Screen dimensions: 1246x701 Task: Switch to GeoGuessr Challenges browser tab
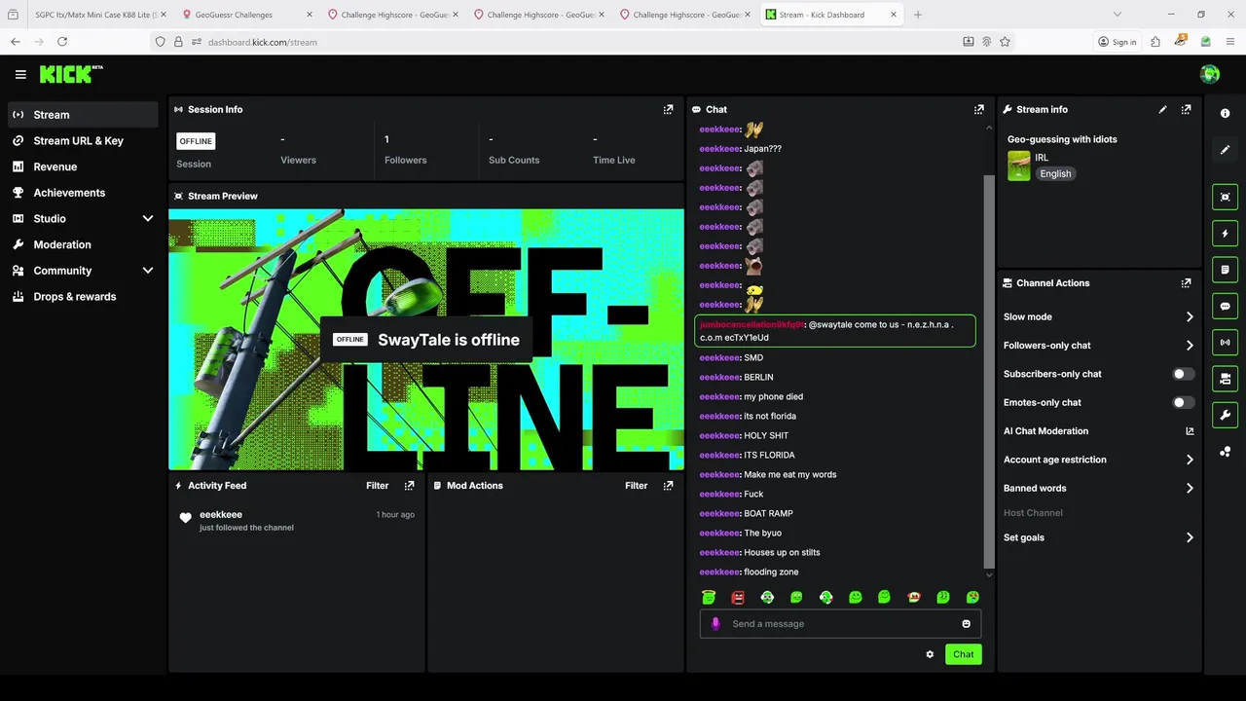click(246, 15)
